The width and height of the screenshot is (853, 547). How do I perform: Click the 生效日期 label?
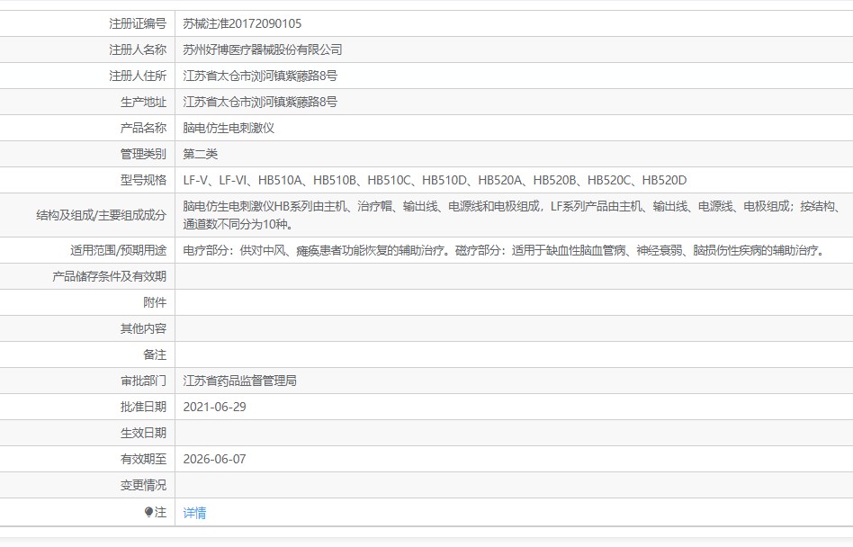click(x=144, y=433)
